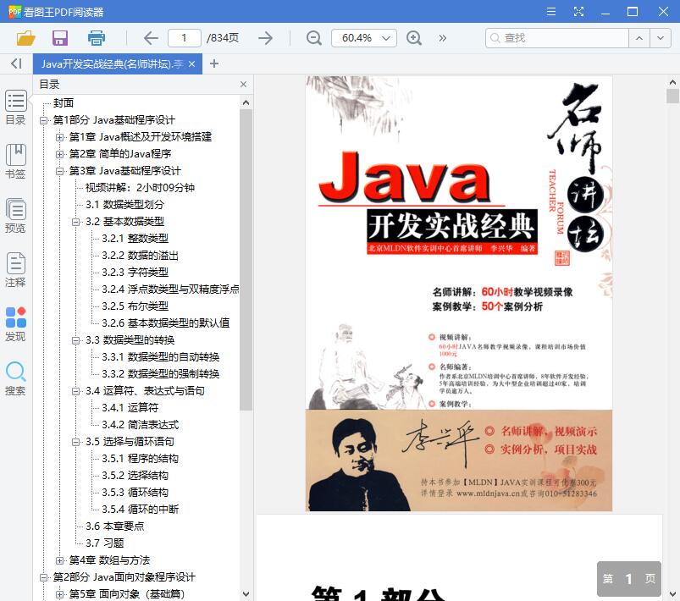Zoom in with the plus magnifier
Image resolution: width=680 pixels, height=601 pixels.
pyautogui.click(x=414, y=38)
